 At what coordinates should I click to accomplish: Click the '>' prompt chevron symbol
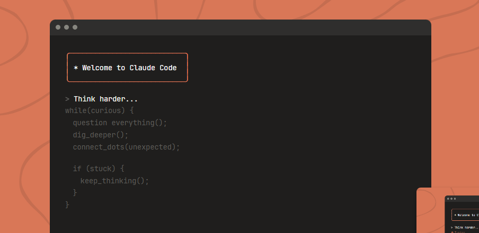coord(67,99)
